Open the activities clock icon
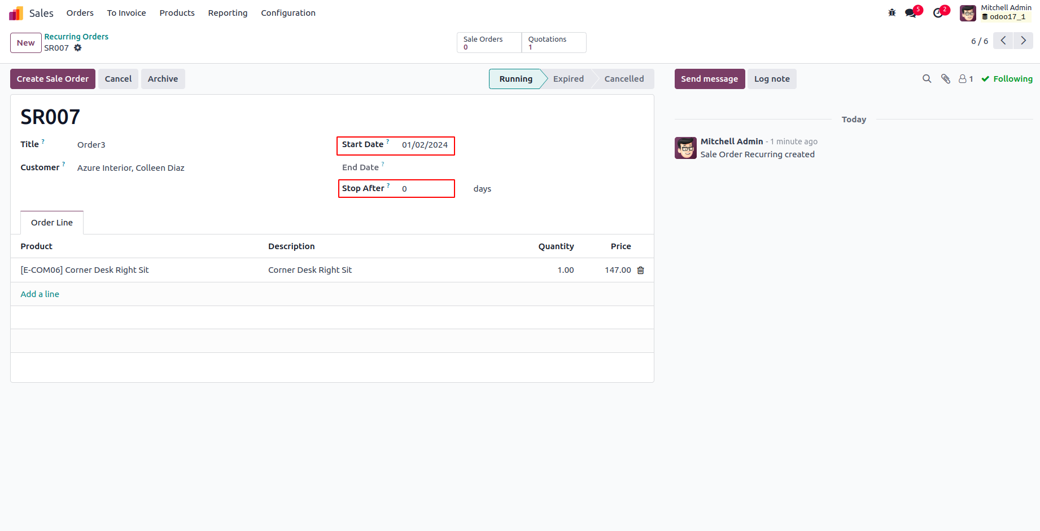Viewport: 1040px width, 531px height. point(938,13)
